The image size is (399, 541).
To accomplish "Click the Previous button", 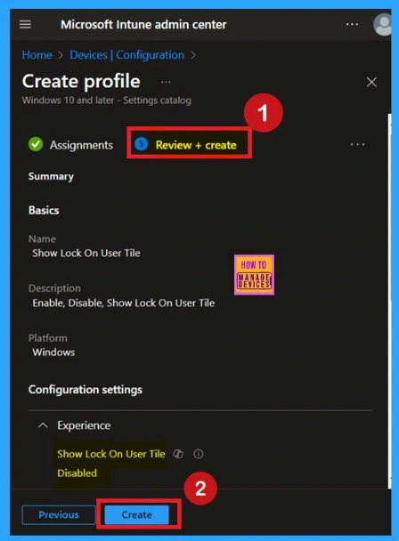I will click(x=59, y=515).
